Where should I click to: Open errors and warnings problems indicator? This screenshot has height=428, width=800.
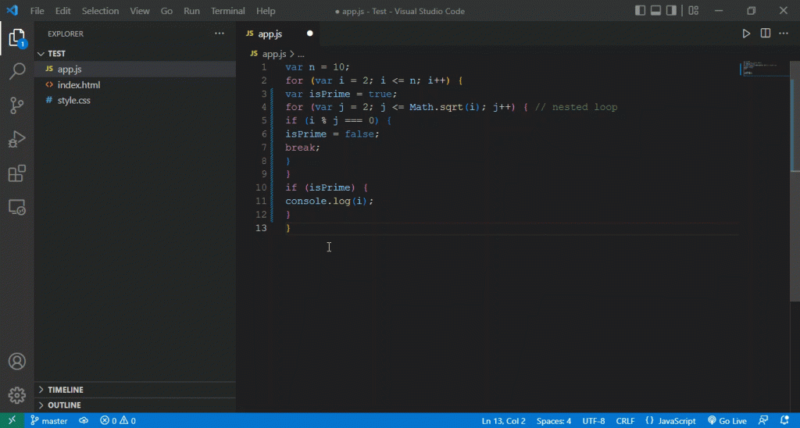118,420
